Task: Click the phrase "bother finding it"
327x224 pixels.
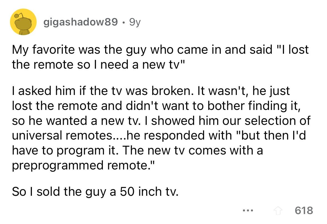Action: click(x=254, y=106)
